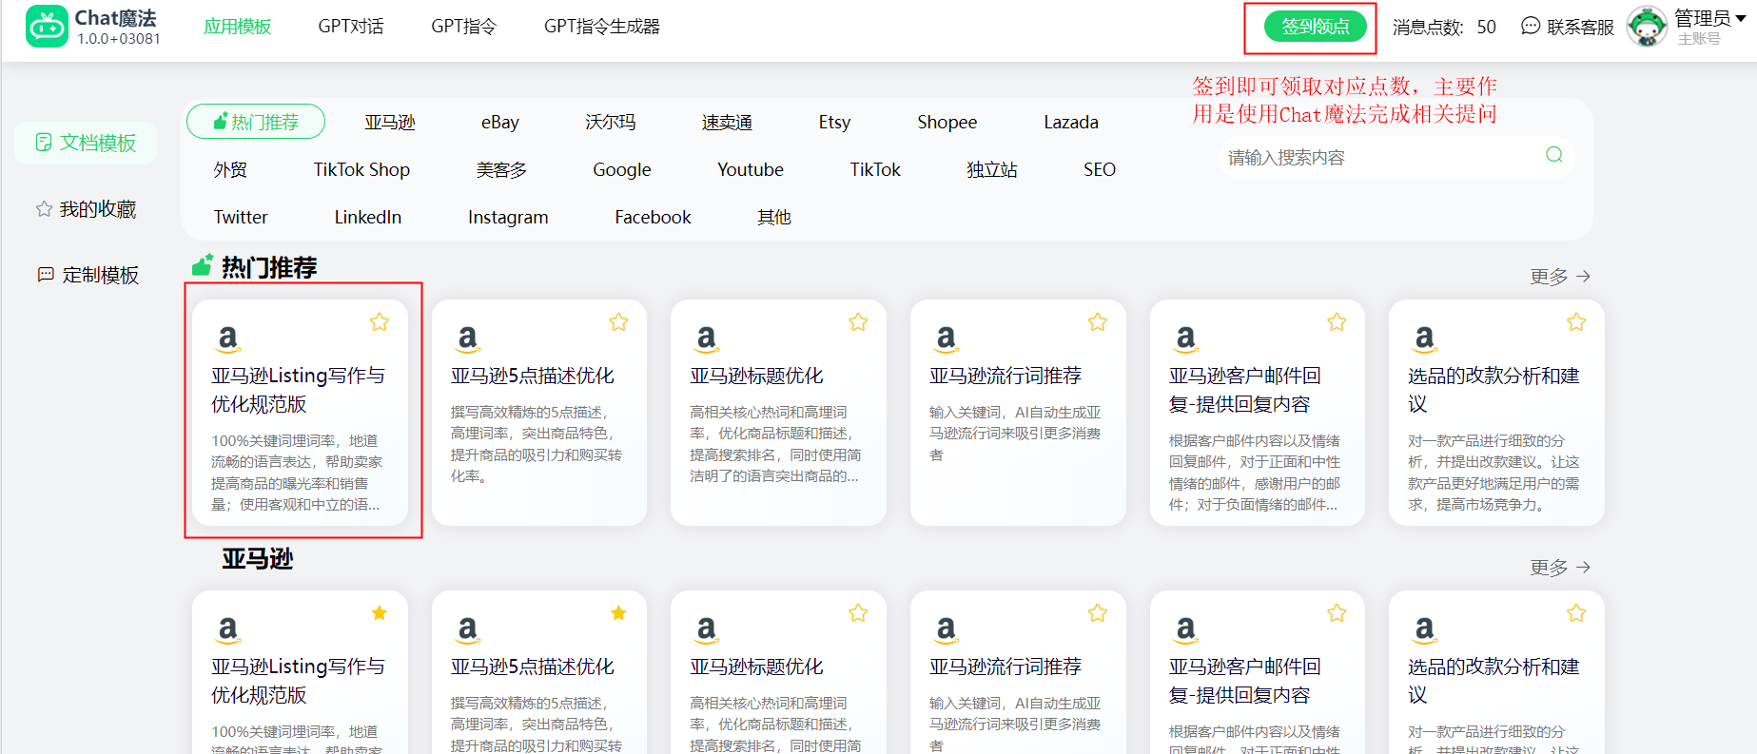The image size is (1757, 754).
Task: Click Amazon icon on 亚马逊 section 标题优化 card
Action: coord(706,629)
